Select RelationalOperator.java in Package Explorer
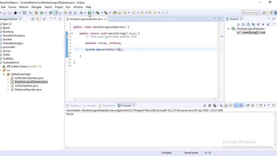Screen dimensions: 277x156 click(x=28, y=90)
